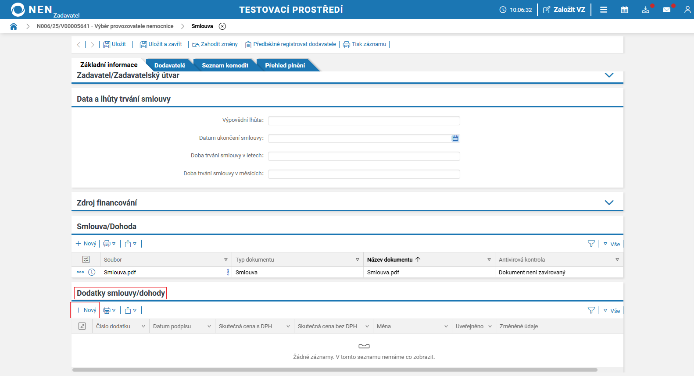This screenshot has height=376, width=694.
Task: Switch to Základní informace tab
Action: (x=109, y=65)
